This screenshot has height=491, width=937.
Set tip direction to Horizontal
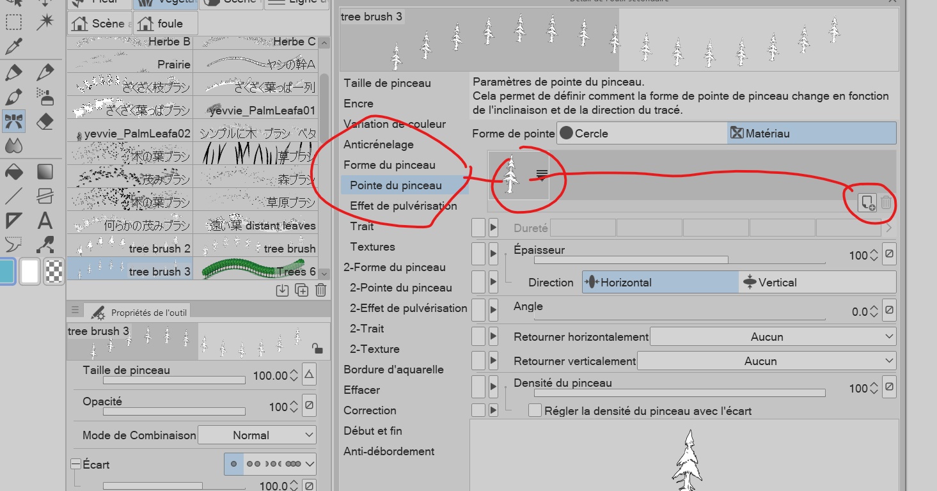pos(660,282)
